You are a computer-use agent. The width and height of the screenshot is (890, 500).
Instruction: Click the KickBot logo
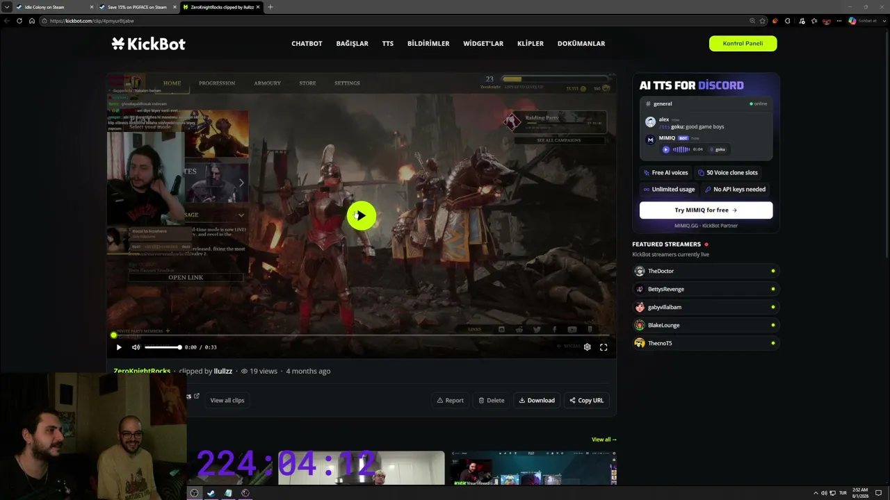148,44
